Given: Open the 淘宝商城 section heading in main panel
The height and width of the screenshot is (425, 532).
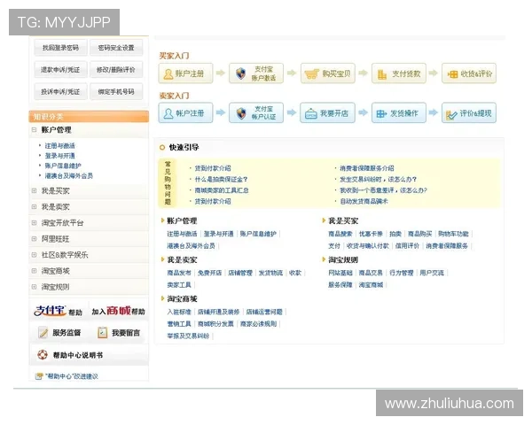Looking at the screenshot, I should tap(182, 299).
